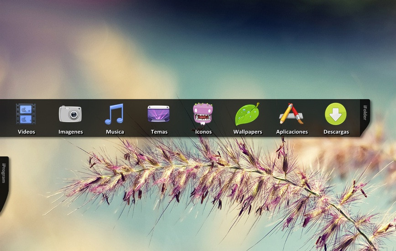Click the Videos label text

click(x=26, y=132)
